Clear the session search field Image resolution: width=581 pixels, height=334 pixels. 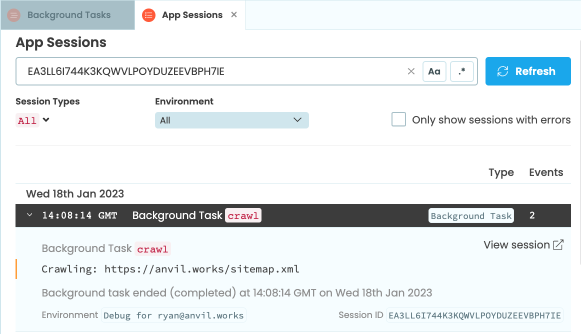coord(411,71)
